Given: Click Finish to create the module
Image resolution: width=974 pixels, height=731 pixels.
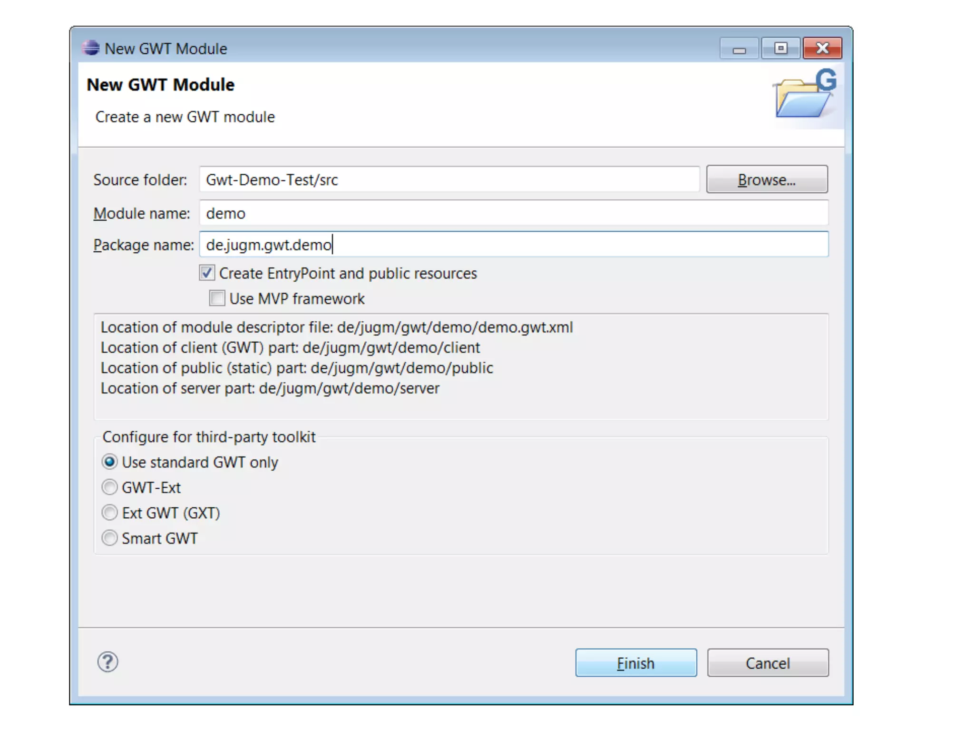Looking at the screenshot, I should [636, 662].
